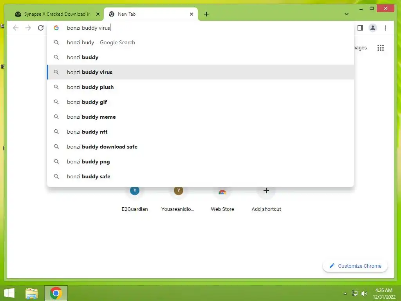Expand the tab search chevron
This screenshot has width=401, height=301.
(x=347, y=14)
